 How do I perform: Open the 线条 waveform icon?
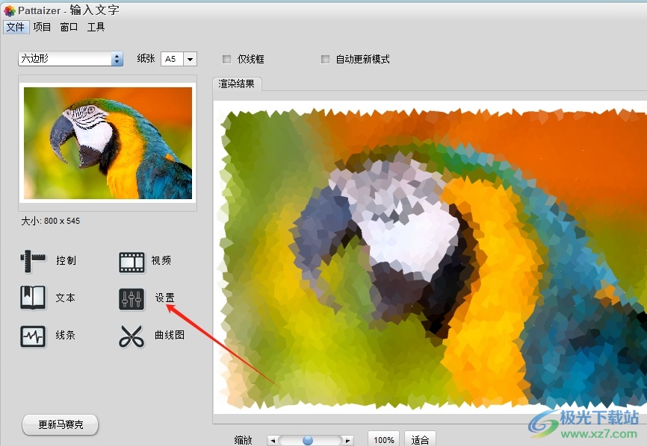(33, 336)
